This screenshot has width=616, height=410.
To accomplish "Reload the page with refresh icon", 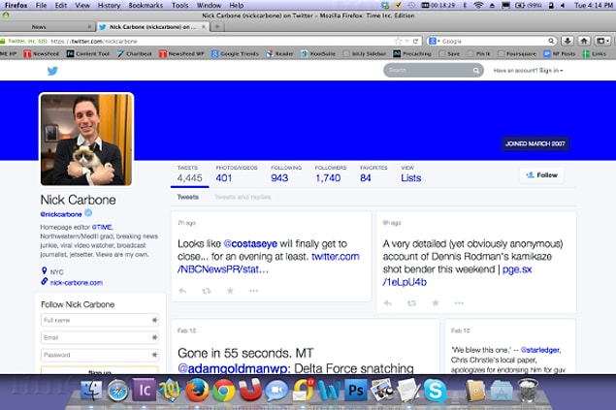I will coord(415,41).
